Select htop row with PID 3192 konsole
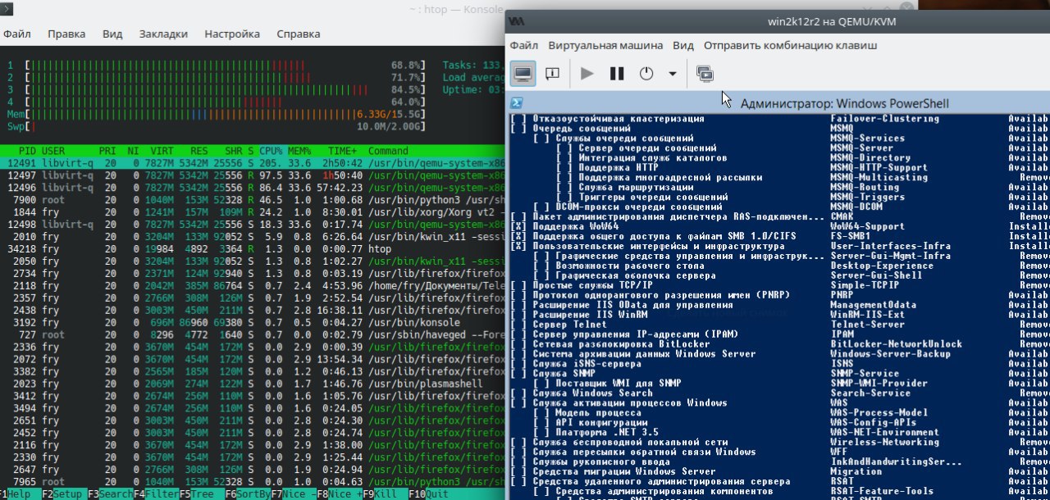1050x500 pixels. click(x=253, y=323)
